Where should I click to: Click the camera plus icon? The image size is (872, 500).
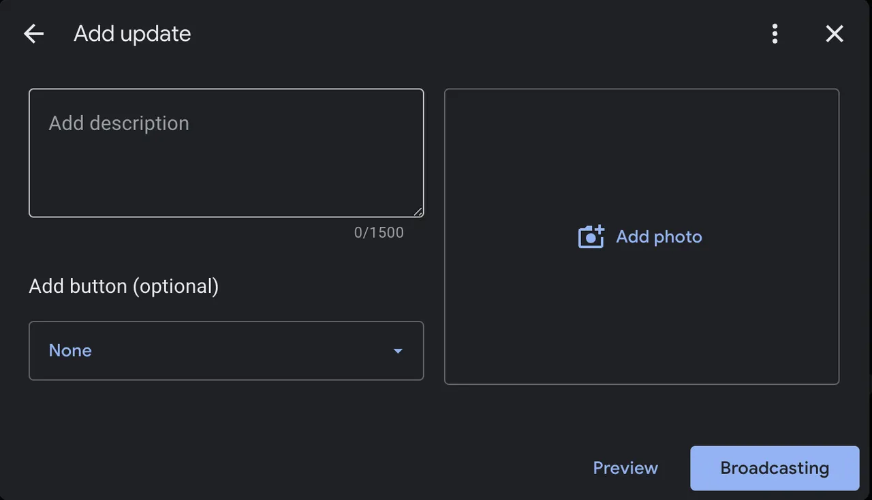(591, 236)
